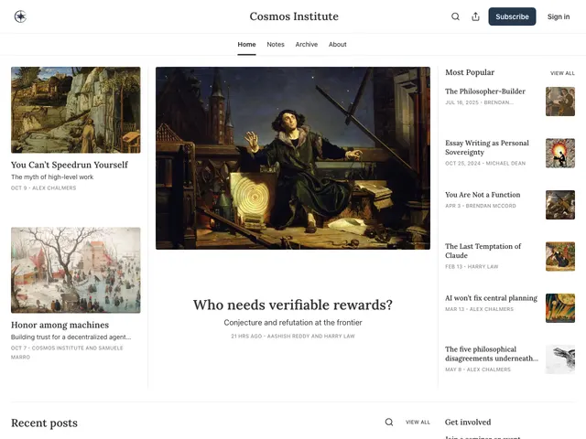Click Sign in
Viewport: 586px width, 439px height.
click(x=559, y=16)
